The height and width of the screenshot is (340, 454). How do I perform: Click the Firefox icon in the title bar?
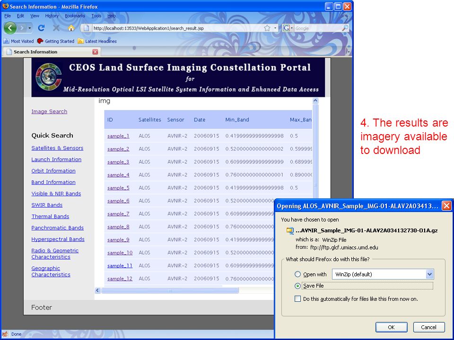tap(5, 6)
